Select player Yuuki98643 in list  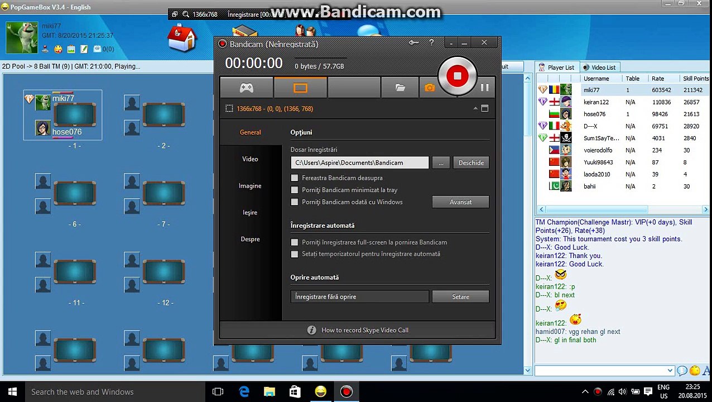pos(622,162)
